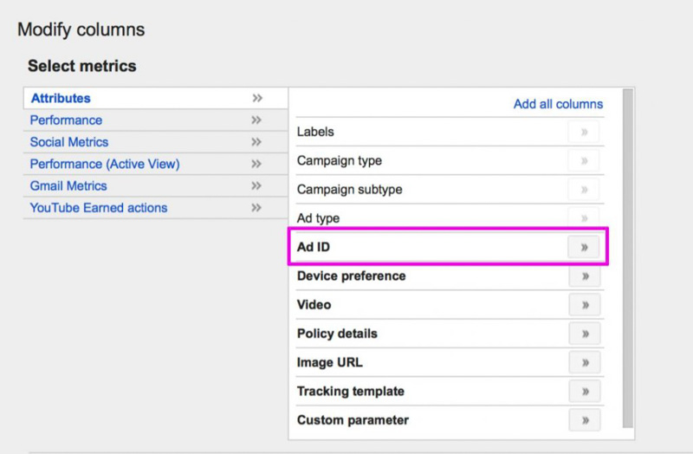Image resolution: width=693 pixels, height=454 pixels.
Task: Click the Add all columns link
Action: coord(558,104)
